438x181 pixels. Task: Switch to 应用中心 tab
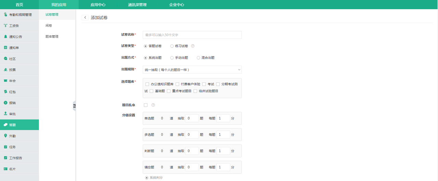click(98, 5)
